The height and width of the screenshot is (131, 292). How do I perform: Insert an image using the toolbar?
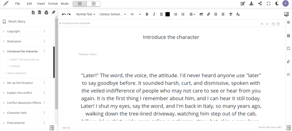201,14
